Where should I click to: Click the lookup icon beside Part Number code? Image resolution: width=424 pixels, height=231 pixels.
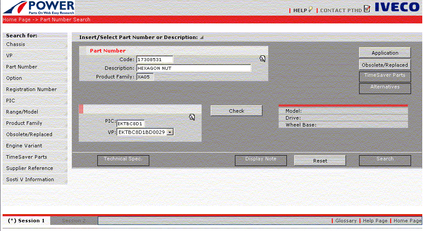(262, 59)
